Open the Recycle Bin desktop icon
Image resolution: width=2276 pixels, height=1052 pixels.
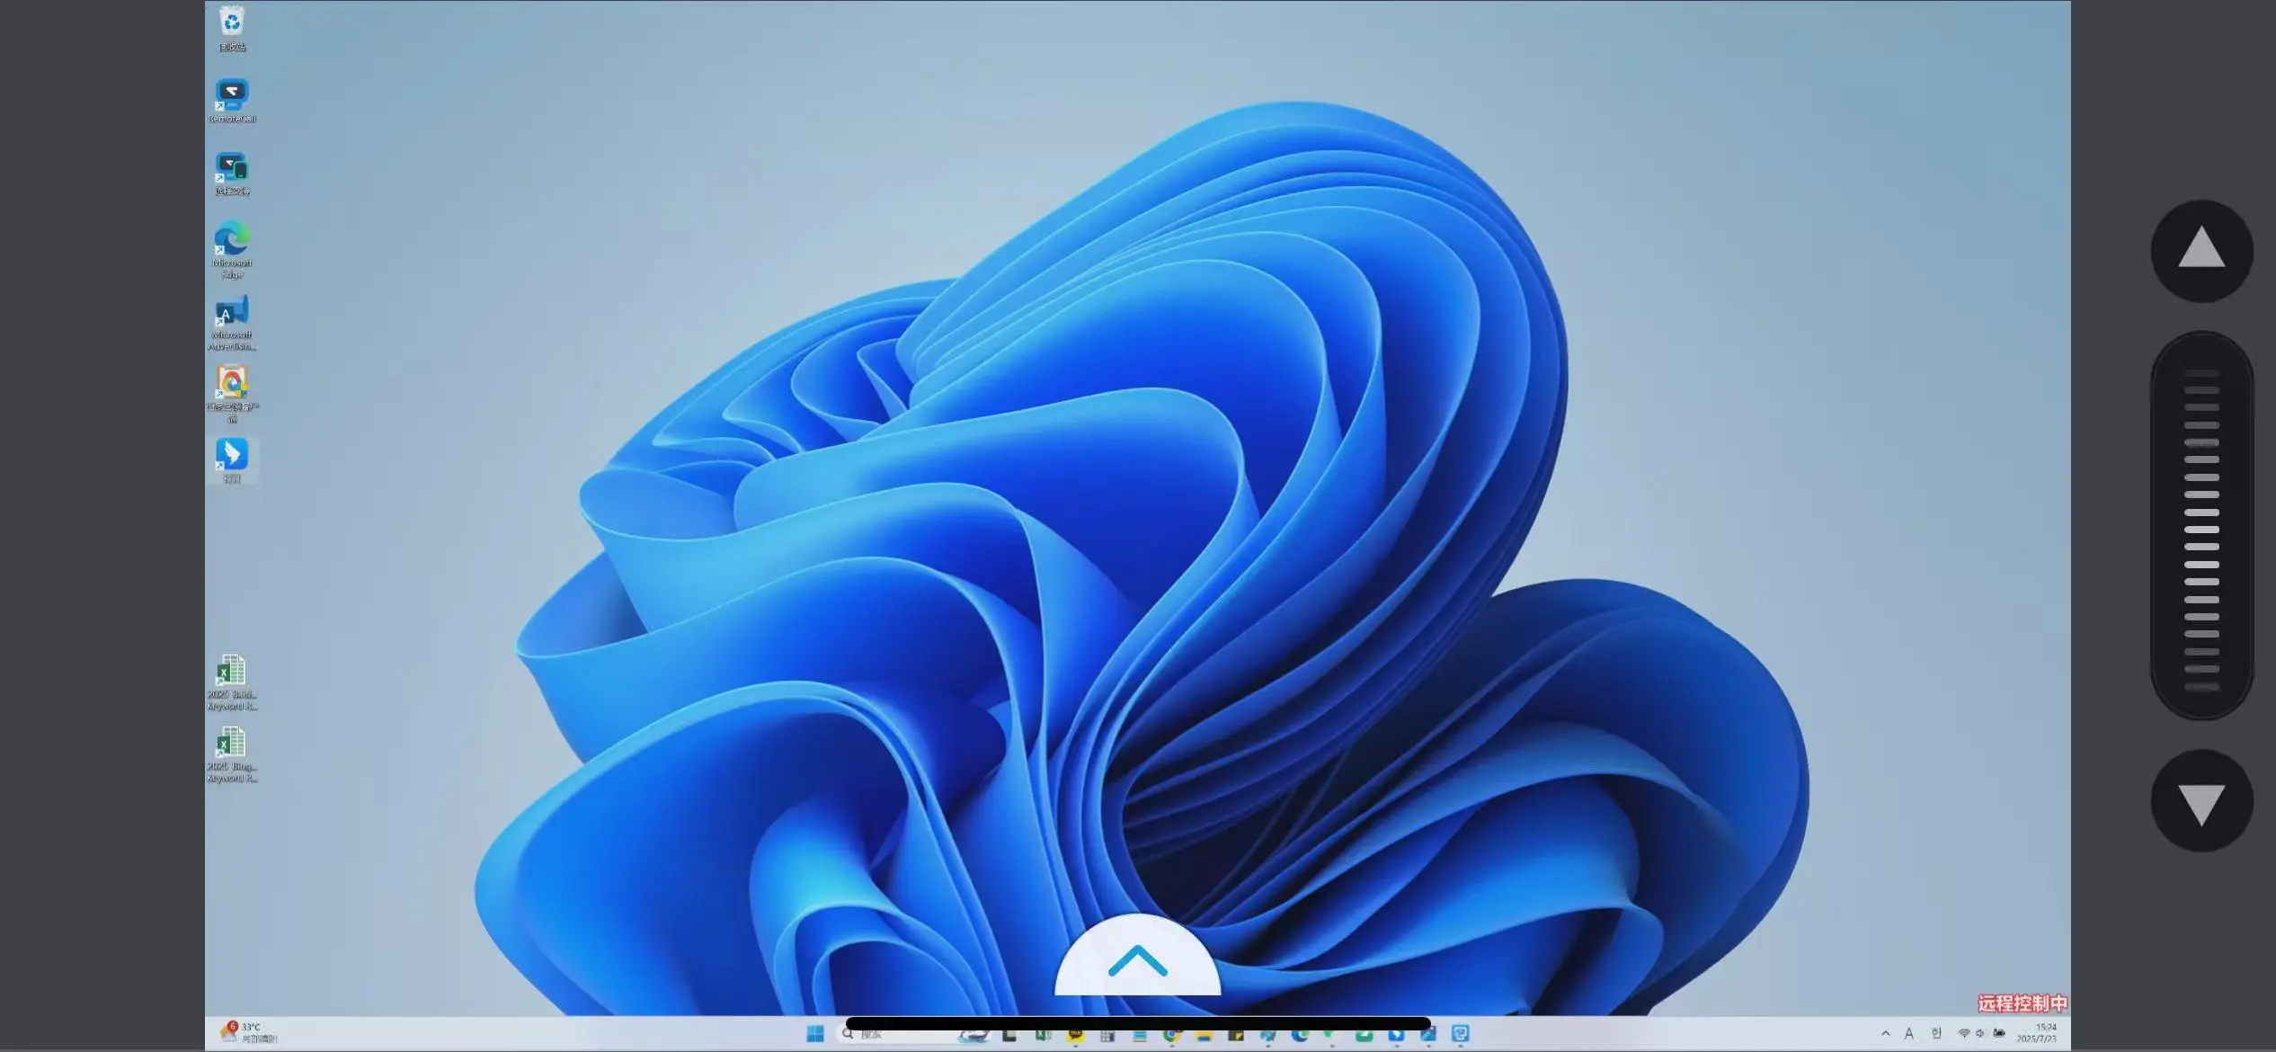tap(232, 29)
